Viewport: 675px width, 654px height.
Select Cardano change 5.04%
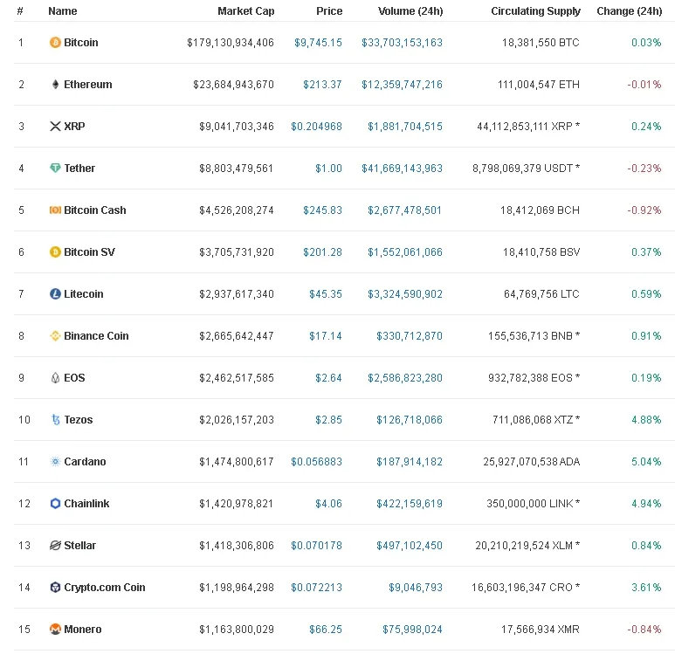(x=646, y=462)
